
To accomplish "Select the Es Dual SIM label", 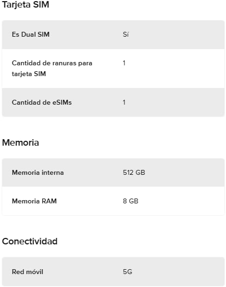I will pyautogui.click(x=31, y=35).
